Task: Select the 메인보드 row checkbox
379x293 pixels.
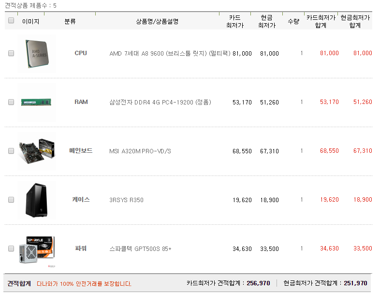Action: tap(11, 151)
